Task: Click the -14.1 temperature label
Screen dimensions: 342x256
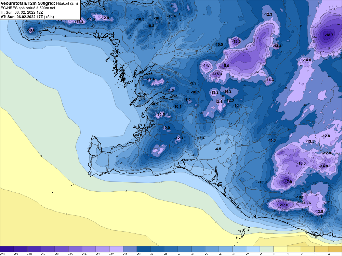Action: tap(206, 65)
